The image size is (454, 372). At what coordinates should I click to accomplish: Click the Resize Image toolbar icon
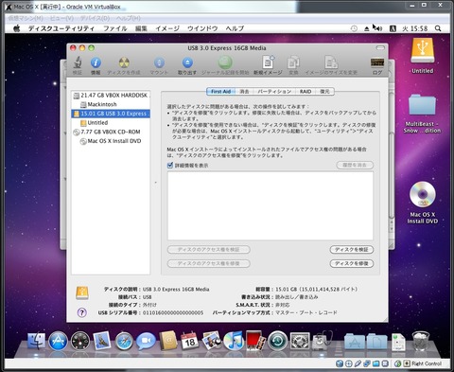click(x=331, y=62)
